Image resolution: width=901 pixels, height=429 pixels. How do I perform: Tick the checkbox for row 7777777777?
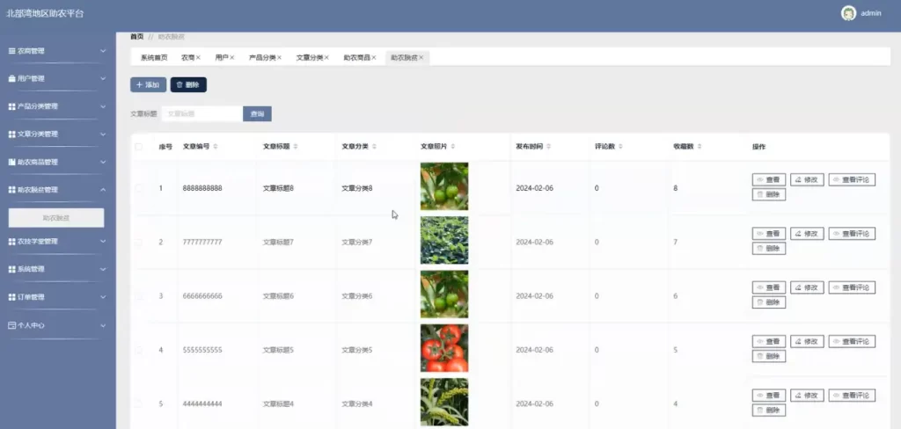tap(138, 242)
